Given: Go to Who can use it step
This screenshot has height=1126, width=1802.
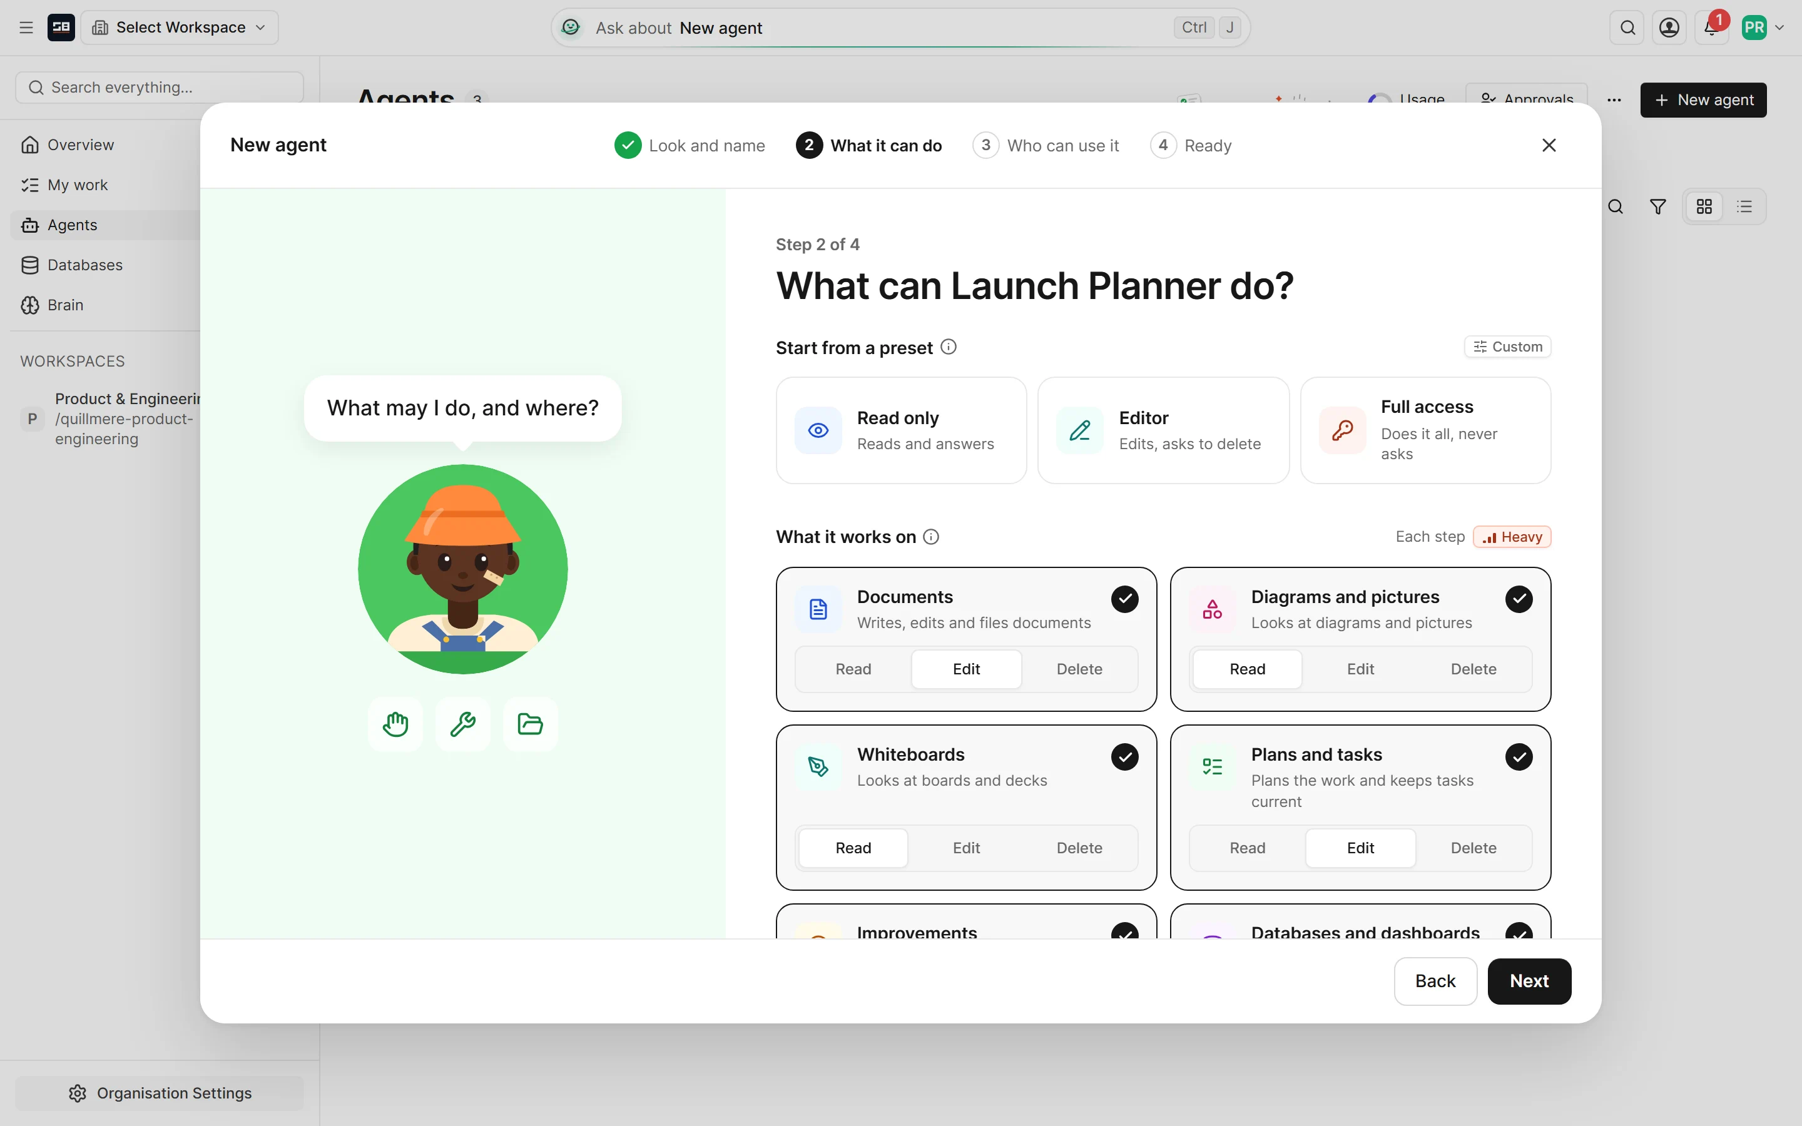Looking at the screenshot, I should pos(1046,145).
